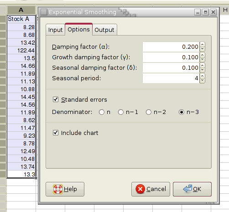The width and height of the screenshot is (229, 212).
Task: Select column A header
Action: pos(21,10)
